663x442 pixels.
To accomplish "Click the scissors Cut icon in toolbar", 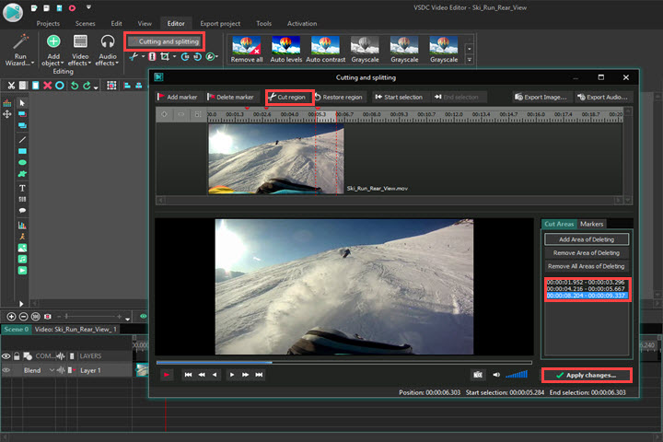I will point(10,86).
